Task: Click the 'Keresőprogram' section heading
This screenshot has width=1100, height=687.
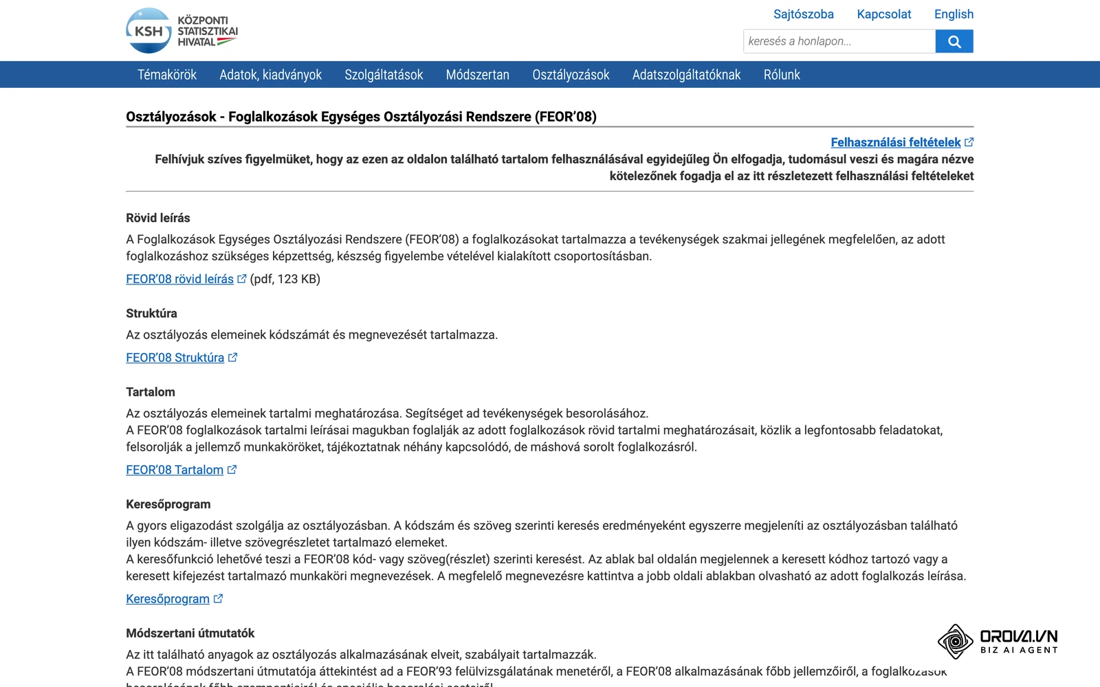Action: 168,504
